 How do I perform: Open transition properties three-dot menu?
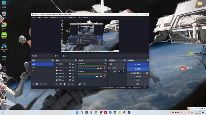[x=123, y=72]
